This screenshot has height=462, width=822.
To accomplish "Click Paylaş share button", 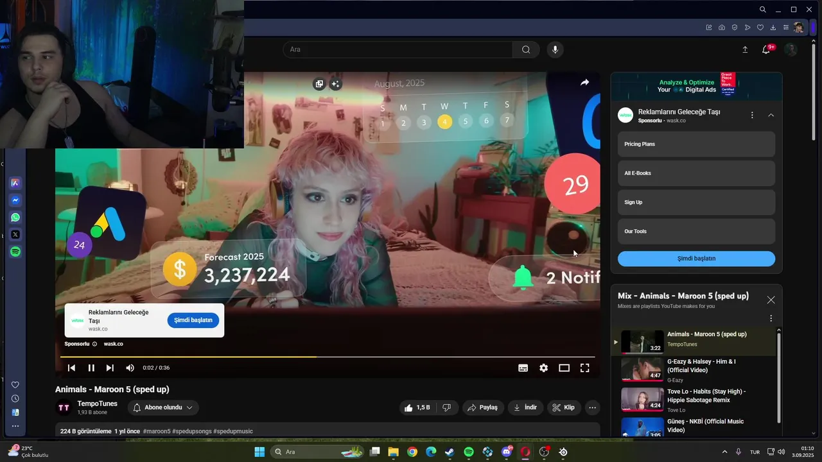I will [x=483, y=407].
